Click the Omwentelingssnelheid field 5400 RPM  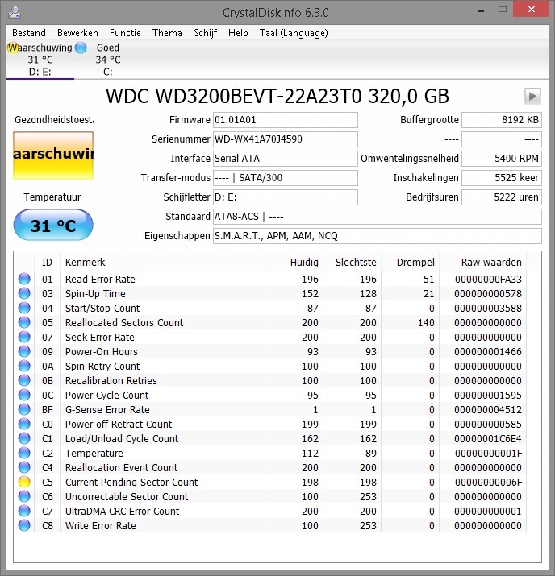click(502, 159)
